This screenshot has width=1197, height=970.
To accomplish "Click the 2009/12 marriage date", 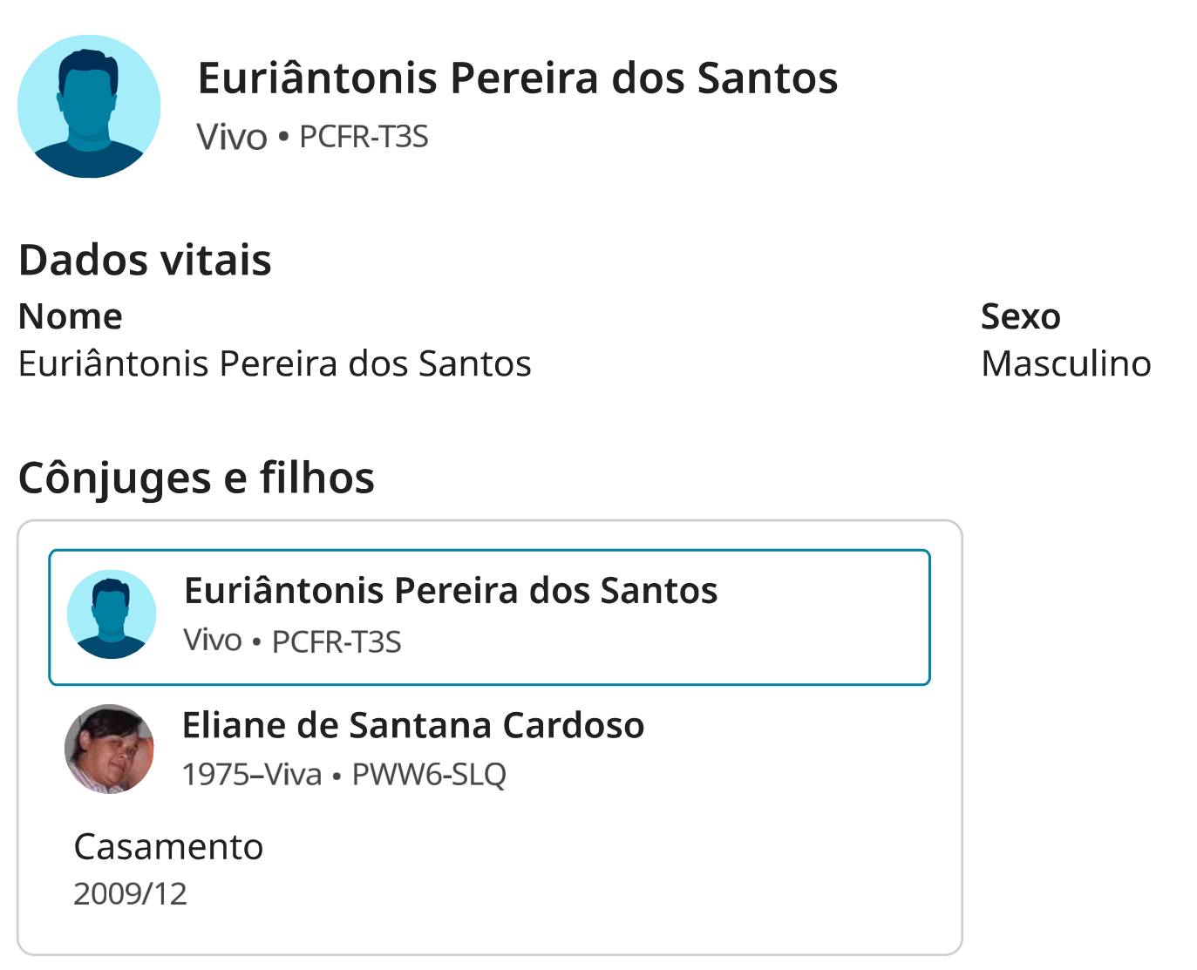I will 131,893.
